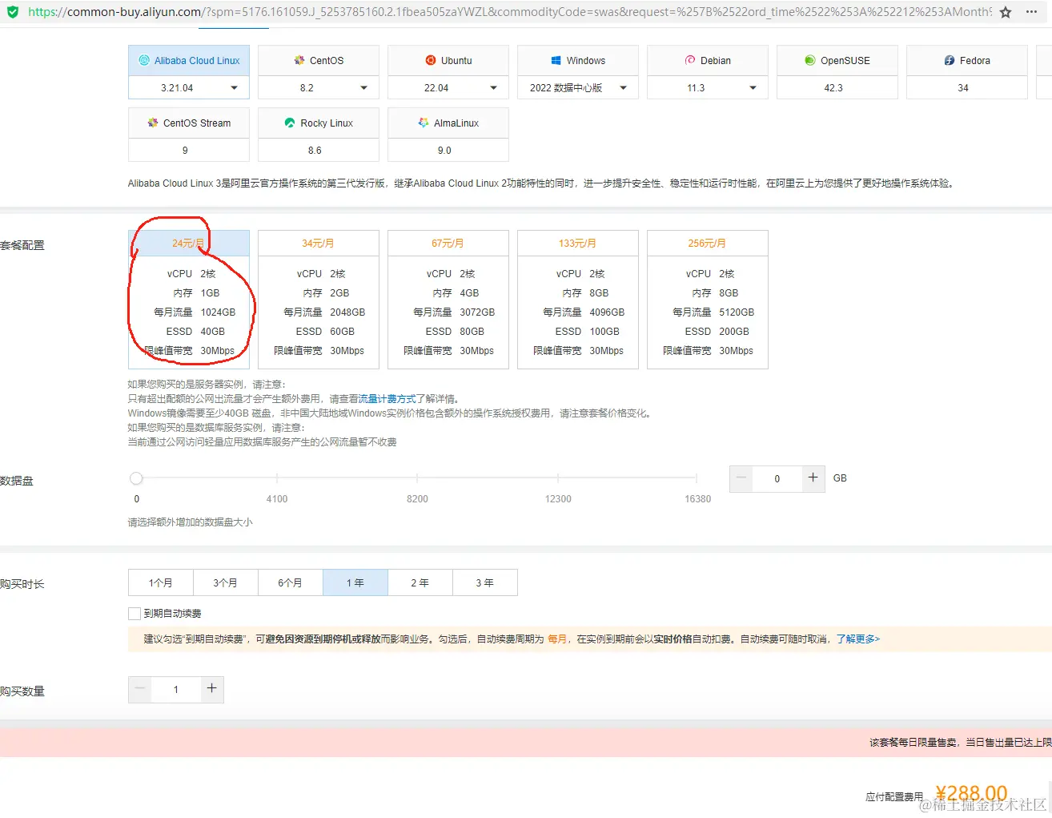1052x818 pixels.
Task: Select the 67元/月 package plan
Action: (448, 300)
